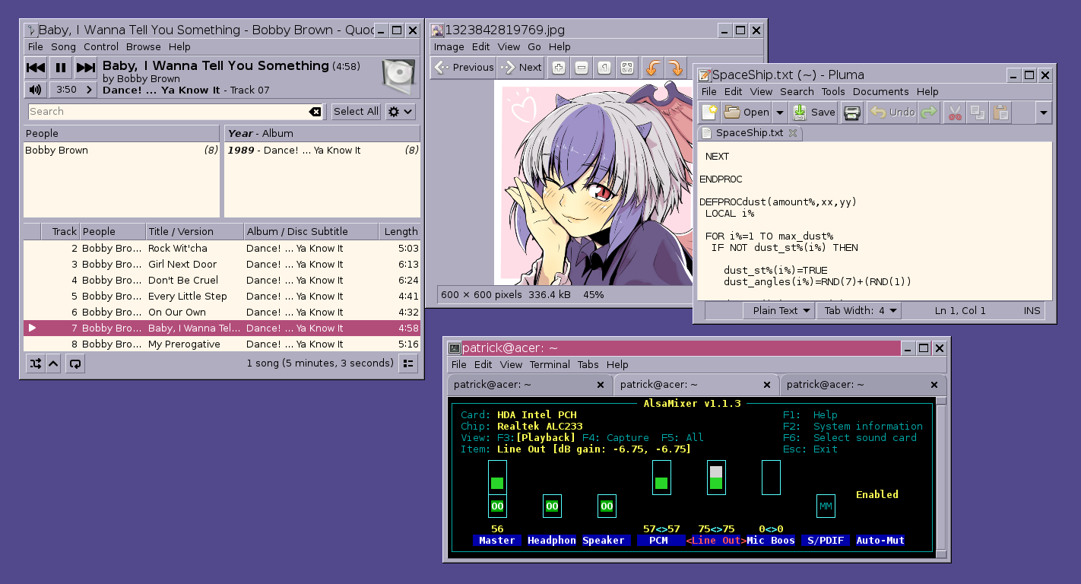Select Bobby Brown in the People pane

tap(122, 151)
